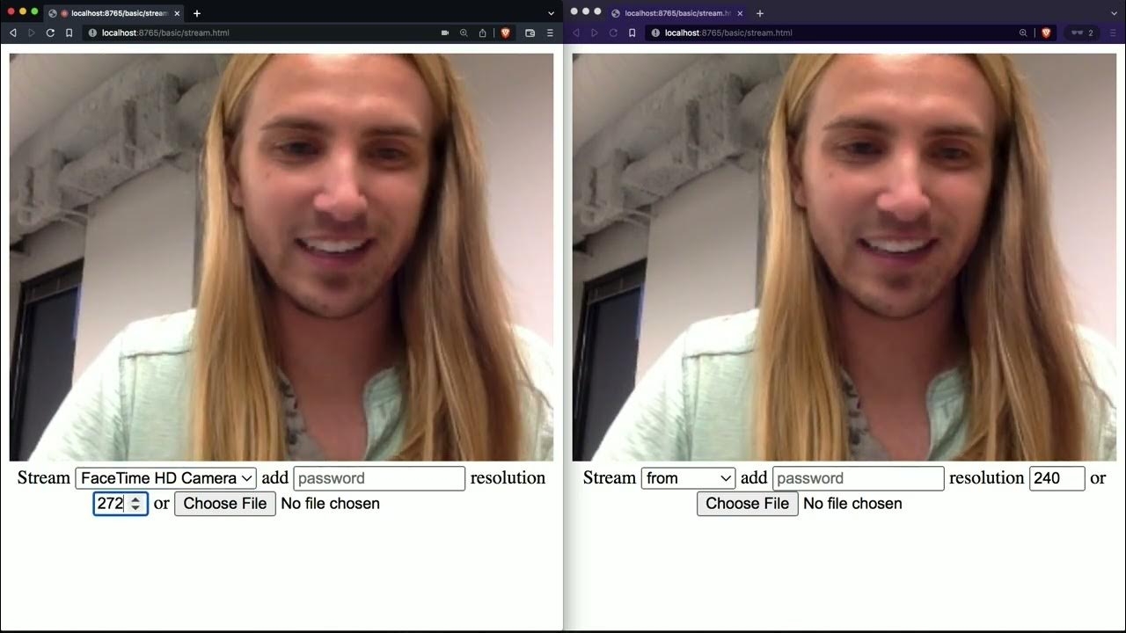The width and height of the screenshot is (1126, 633).
Task: Open the right window's hamburger menu
Action: point(1113,33)
